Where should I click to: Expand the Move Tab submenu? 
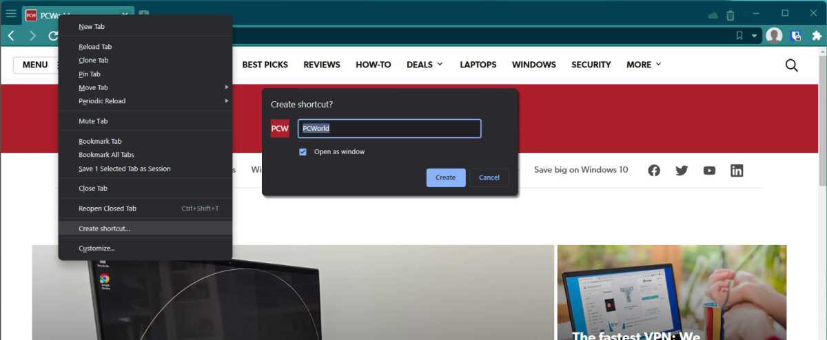[x=145, y=87]
